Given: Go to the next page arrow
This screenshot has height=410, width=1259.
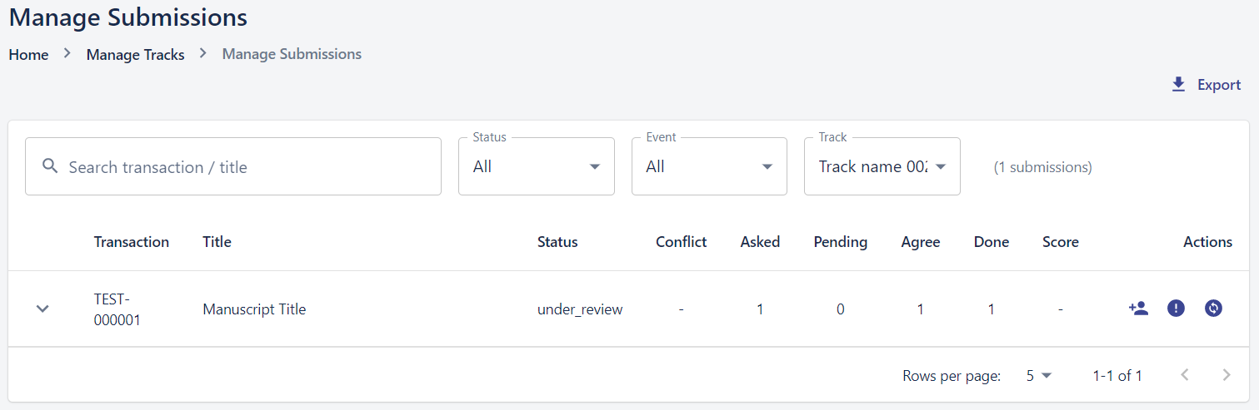Looking at the screenshot, I should point(1226,375).
